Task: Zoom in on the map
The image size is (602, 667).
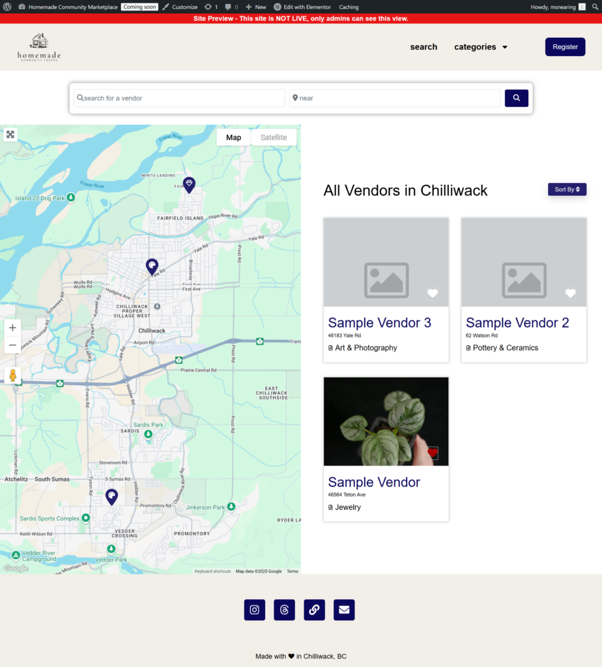Action: pyautogui.click(x=12, y=328)
